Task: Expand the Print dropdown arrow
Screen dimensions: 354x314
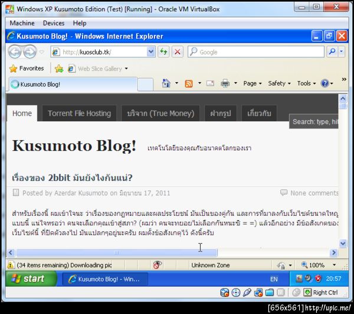Action: click(x=235, y=83)
